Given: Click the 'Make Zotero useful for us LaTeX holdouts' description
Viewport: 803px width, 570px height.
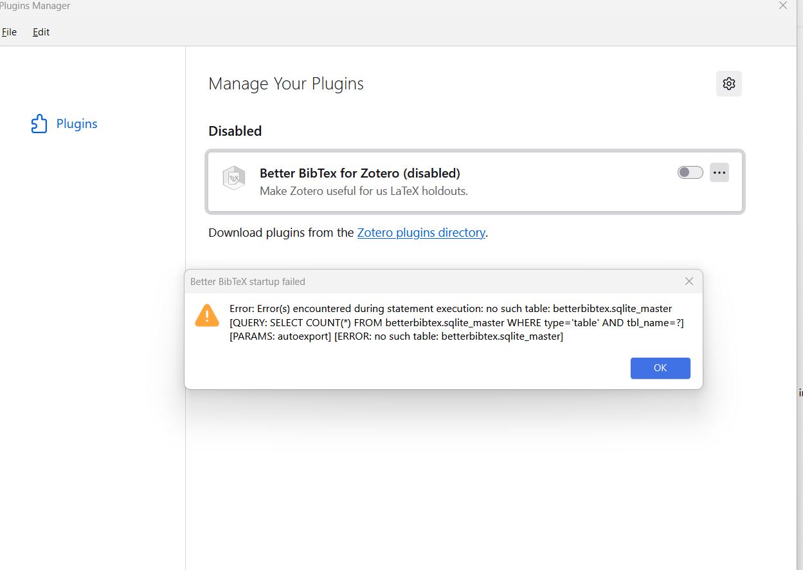Looking at the screenshot, I should [364, 191].
